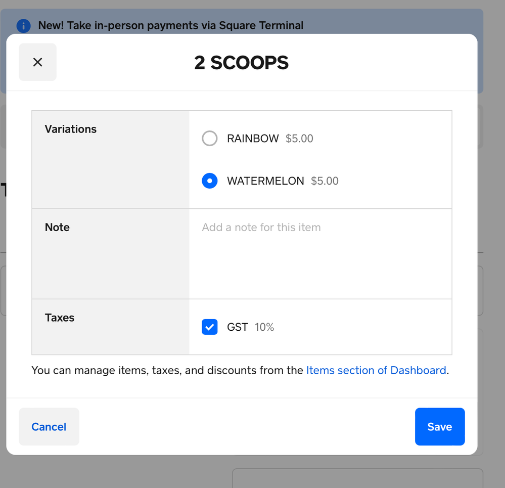Click the Variations section heading
Image resolution: width=505 pixels, height=488 pixels.
(x=71, y=129)
